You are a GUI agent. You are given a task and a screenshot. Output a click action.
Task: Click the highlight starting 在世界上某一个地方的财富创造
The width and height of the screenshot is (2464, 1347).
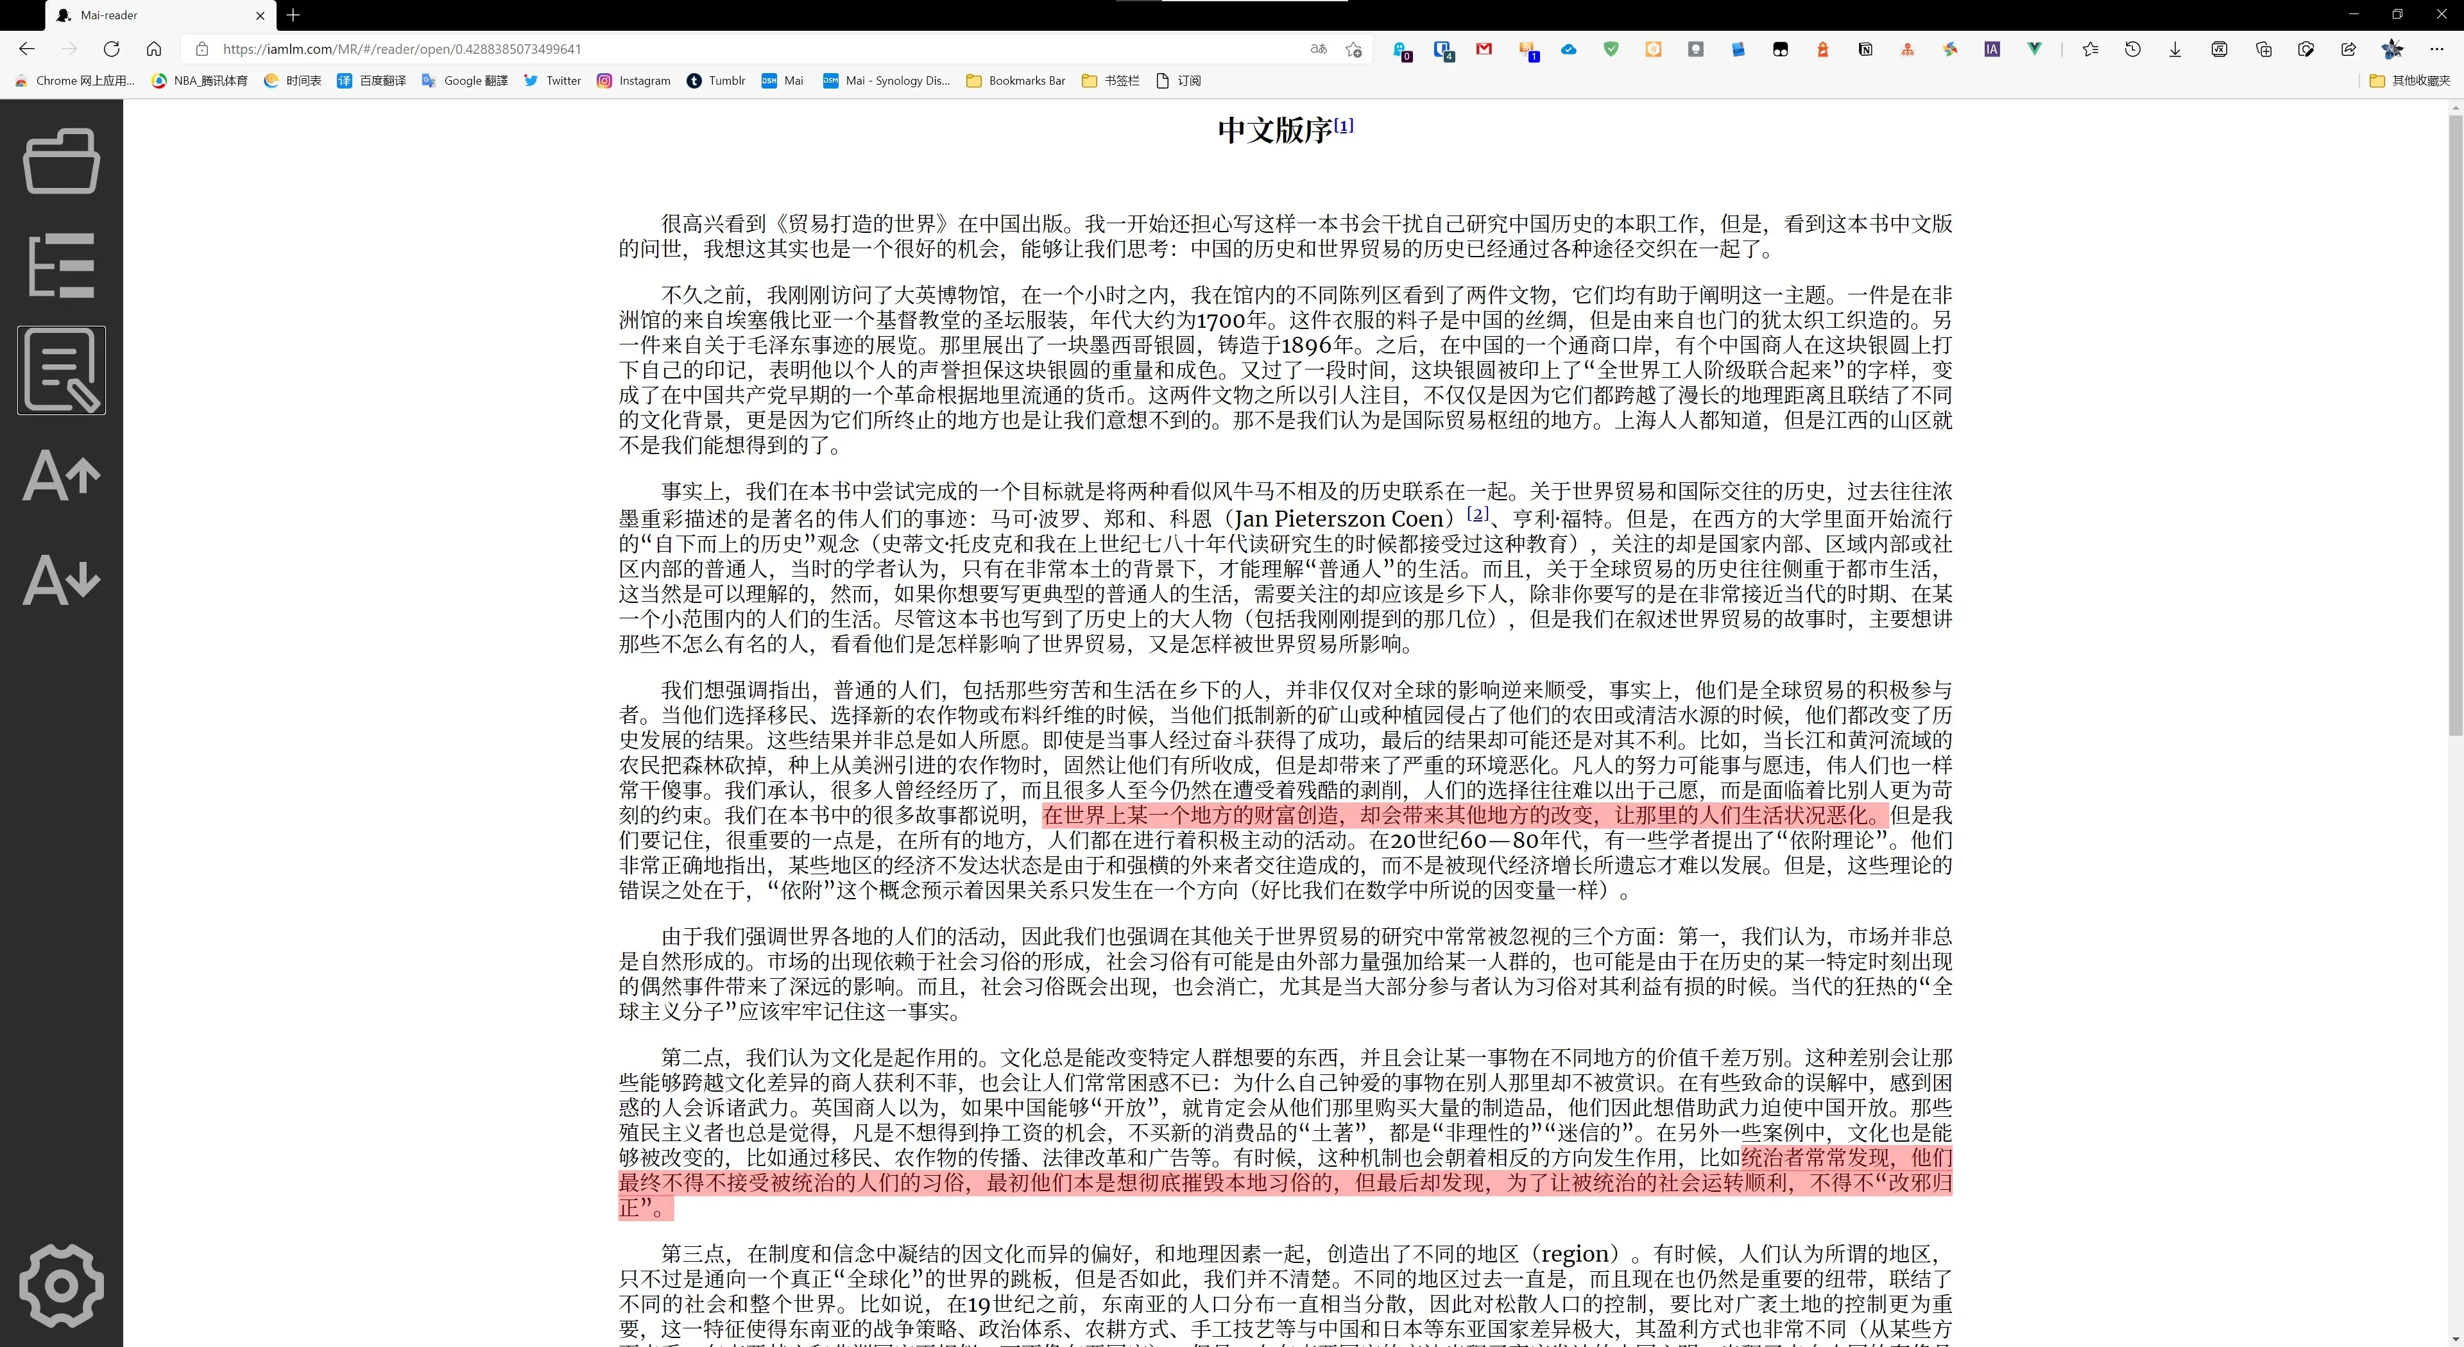pos(1464,815)
